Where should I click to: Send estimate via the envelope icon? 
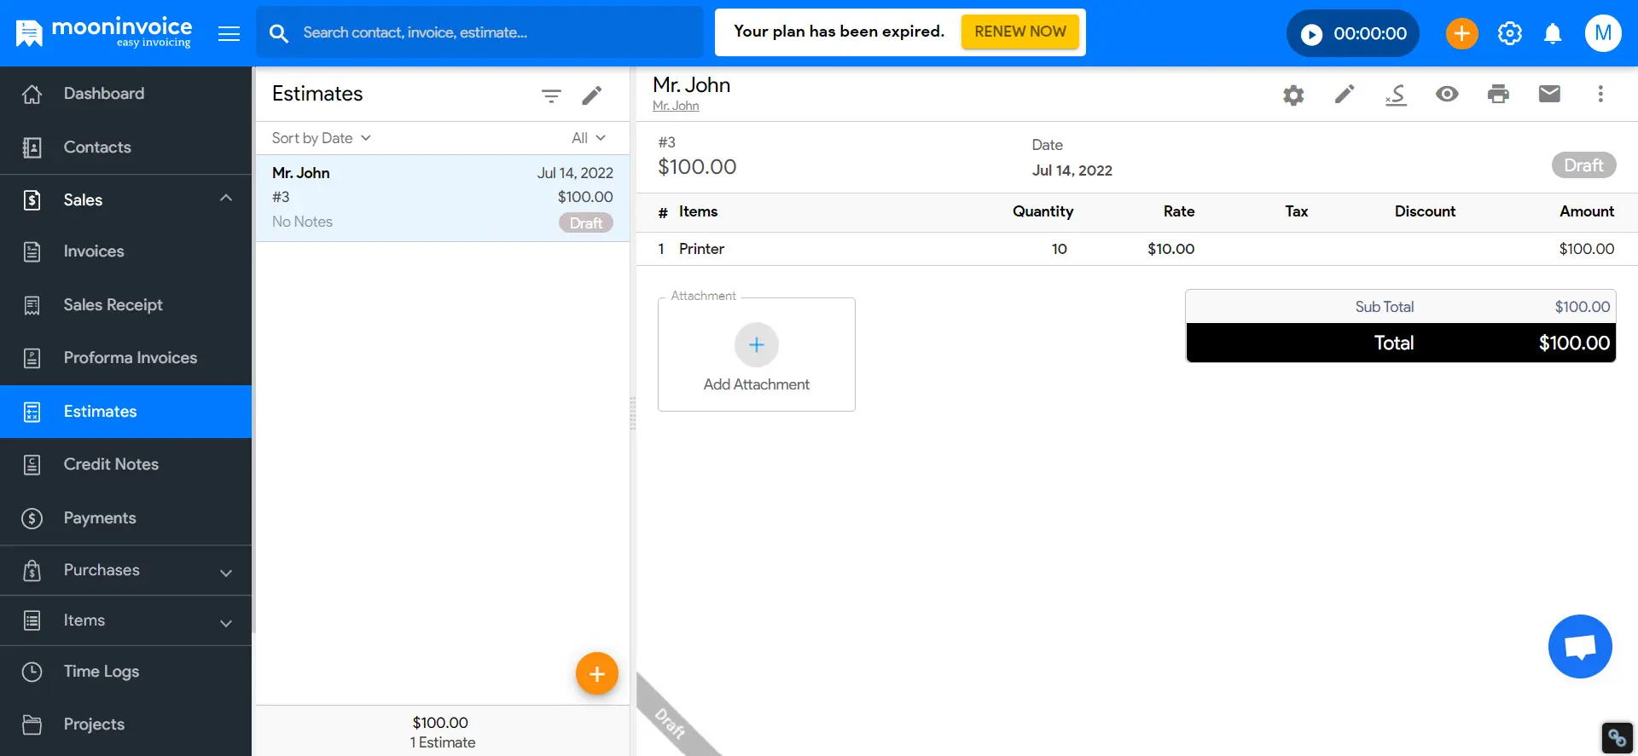tap(1549, 94)
